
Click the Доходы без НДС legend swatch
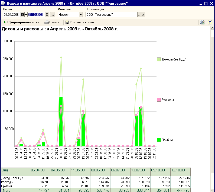click(159, 59)
